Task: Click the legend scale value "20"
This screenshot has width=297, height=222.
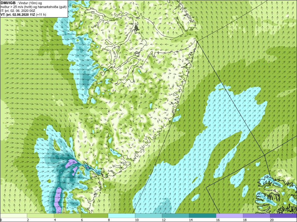Action: pos(272,220)
